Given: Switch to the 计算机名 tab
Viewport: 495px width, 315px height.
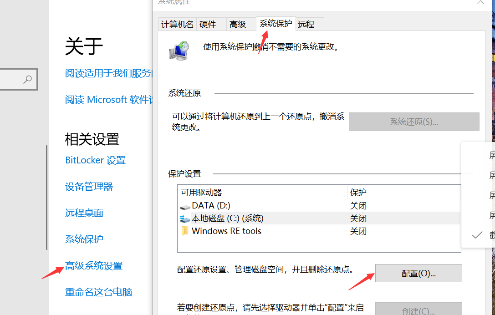Looking at the screenshot, I should pyautogui.click(x=177, y=24).
